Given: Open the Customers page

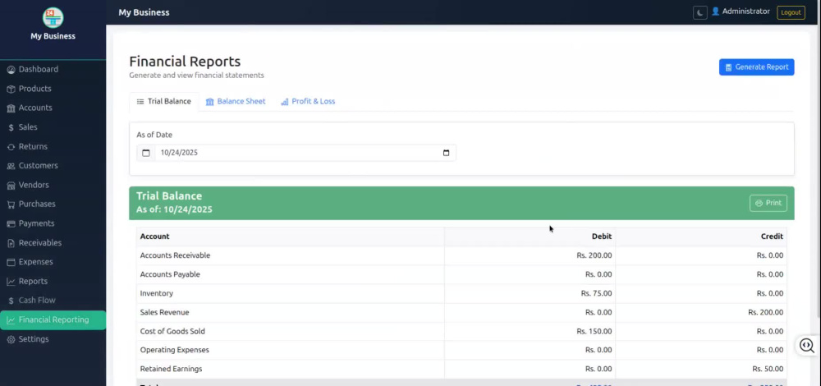Looking at the screenshot, I should pyautogui.click(x=53, y=166).
